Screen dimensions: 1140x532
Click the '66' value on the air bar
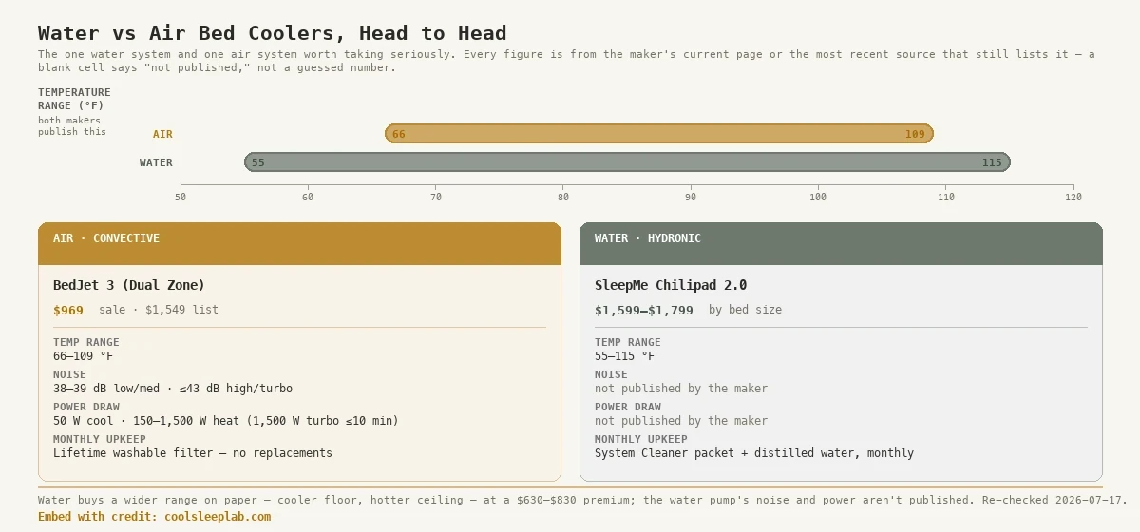[399, 134]
